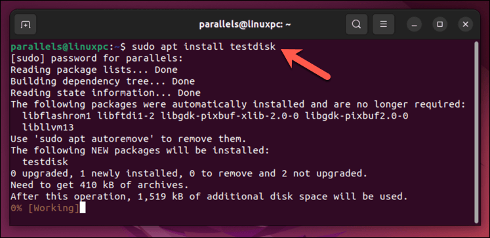
Task: Click the 'Building dependency tree... Done' line
Action: 102,81
